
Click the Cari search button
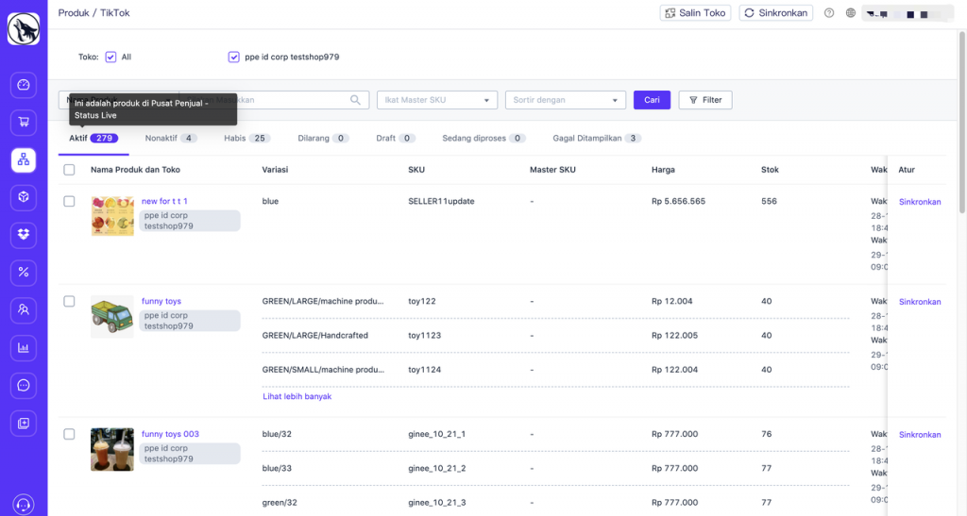coord(652,100)
